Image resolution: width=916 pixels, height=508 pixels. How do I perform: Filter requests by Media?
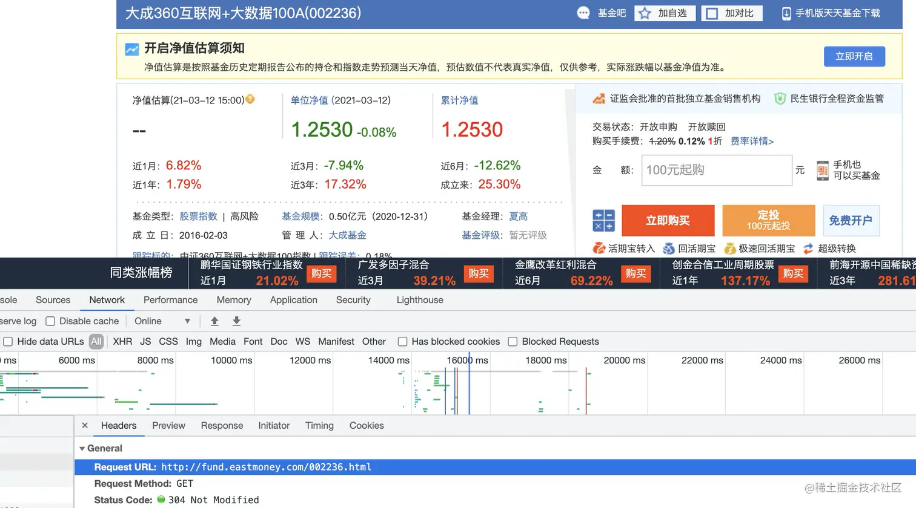[222, 342]
